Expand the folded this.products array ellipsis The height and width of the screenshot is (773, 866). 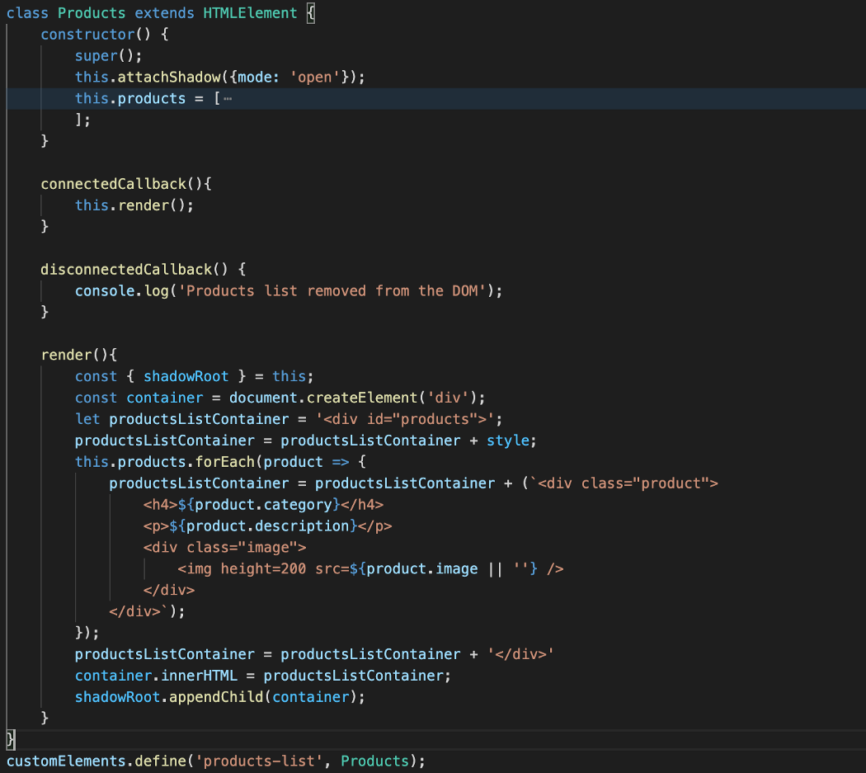coord(228,99)
